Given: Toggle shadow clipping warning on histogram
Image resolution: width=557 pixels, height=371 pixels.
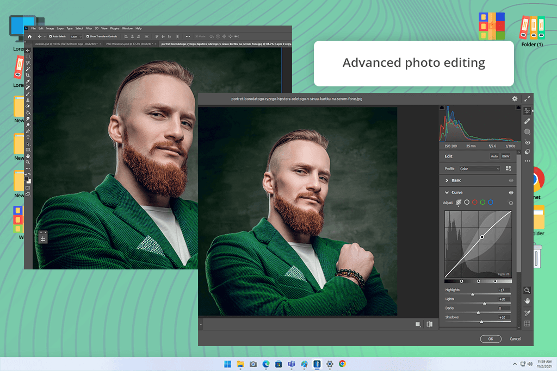Looking at the screenshot, I should pyautogui.click(x=442, y=108).
